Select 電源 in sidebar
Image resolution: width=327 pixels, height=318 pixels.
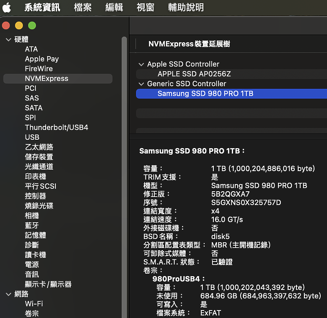(x=32, y=264)
